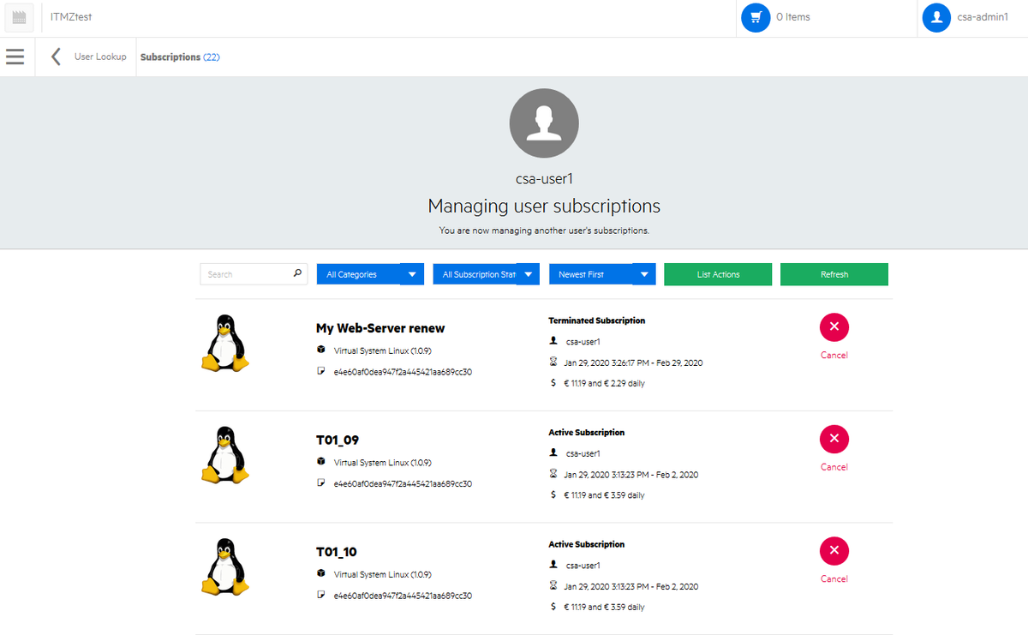Click the price text in T01_09 row

click(x=604, y=495)
